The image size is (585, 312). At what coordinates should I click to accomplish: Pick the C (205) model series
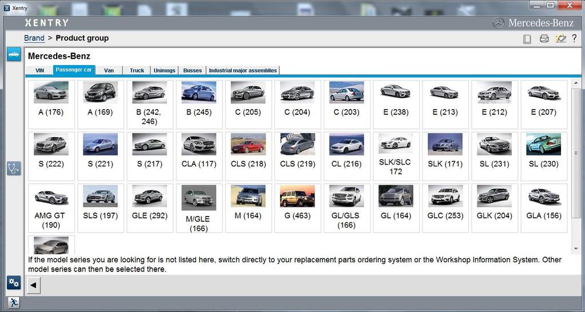tap(248, 105)
